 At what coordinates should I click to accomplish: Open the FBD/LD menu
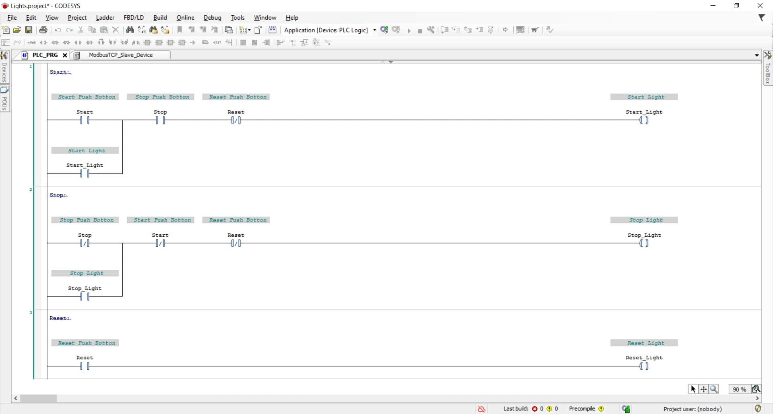tap(134, 18)
